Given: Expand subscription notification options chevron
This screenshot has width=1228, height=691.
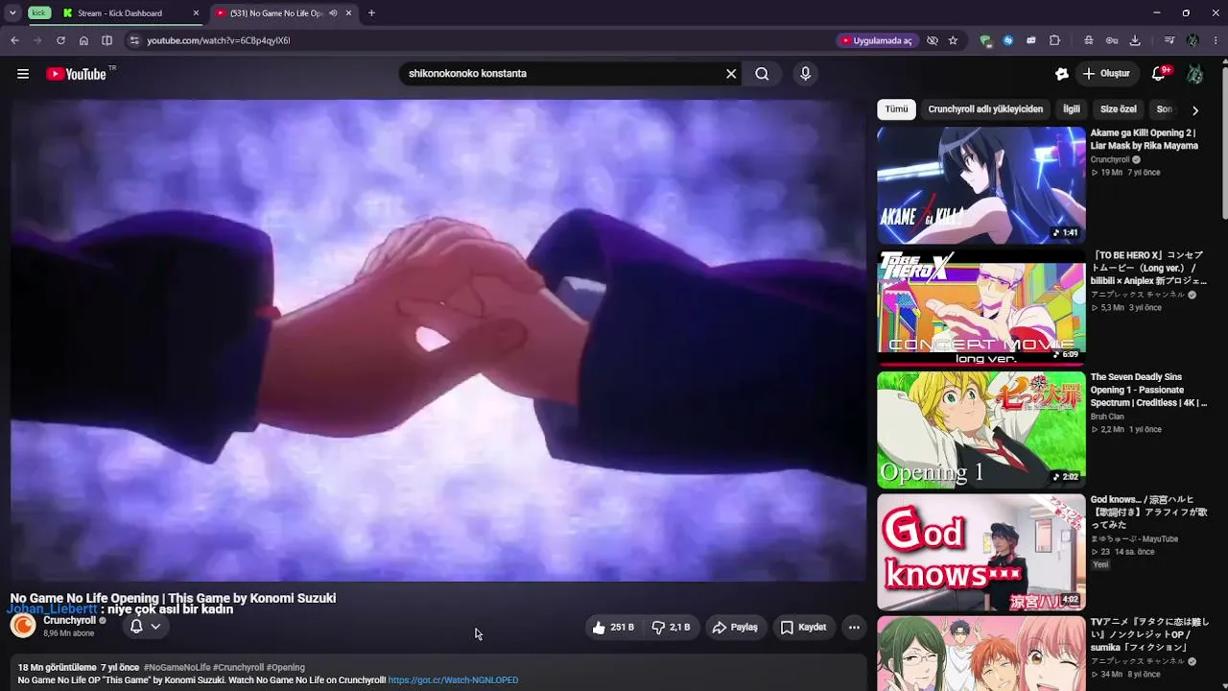Looking at the screenshot, I should (x=155, y=627).
